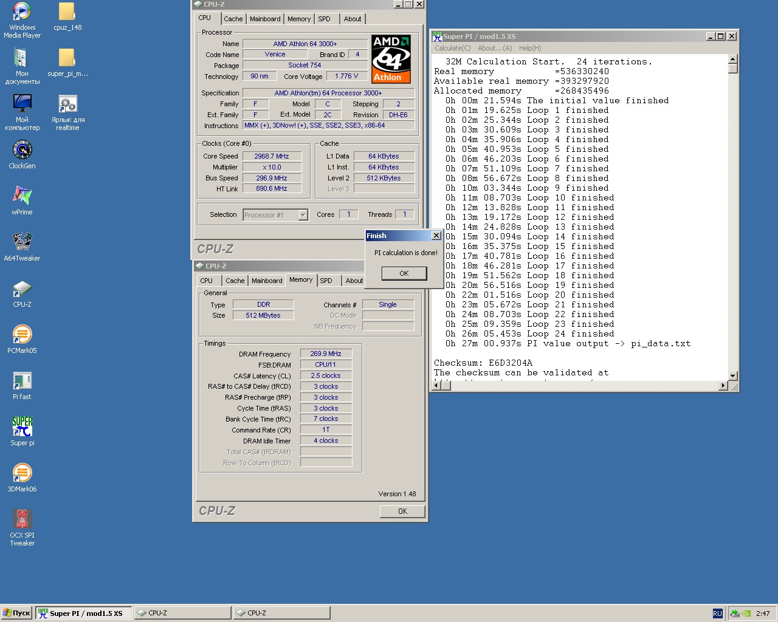778x622 pixels.
Task: Click the Bus Speed value 296.9 MHz
Action: [272, 178]
